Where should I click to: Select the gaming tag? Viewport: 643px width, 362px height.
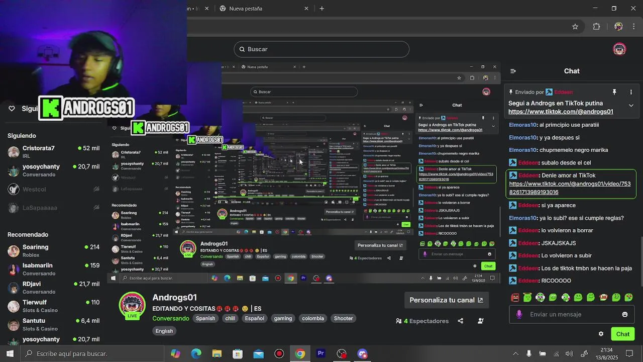pyautogui.click(x=283, y=318)
